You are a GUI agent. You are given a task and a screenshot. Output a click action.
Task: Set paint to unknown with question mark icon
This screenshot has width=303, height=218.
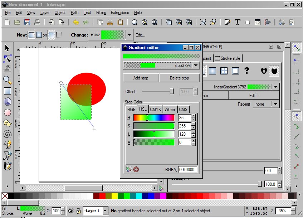(247, 71)
